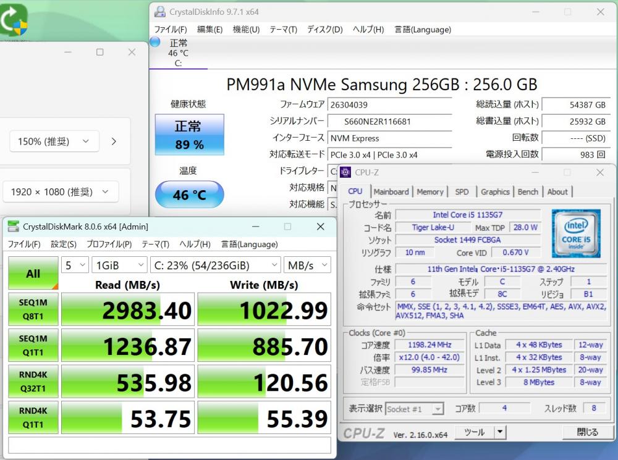This screenshot has width=618, height=460.
Task: Click the CPU-Z title bar icon
Action: (x=345, y=172)
